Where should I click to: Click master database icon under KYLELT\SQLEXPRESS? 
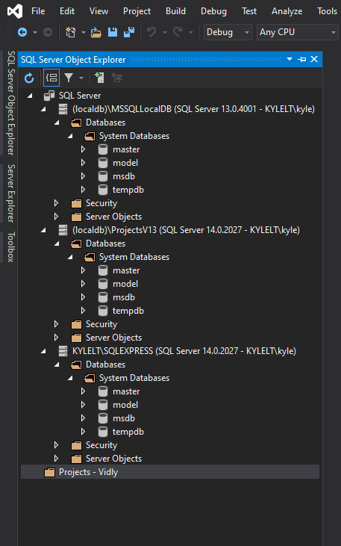(103, 391)
